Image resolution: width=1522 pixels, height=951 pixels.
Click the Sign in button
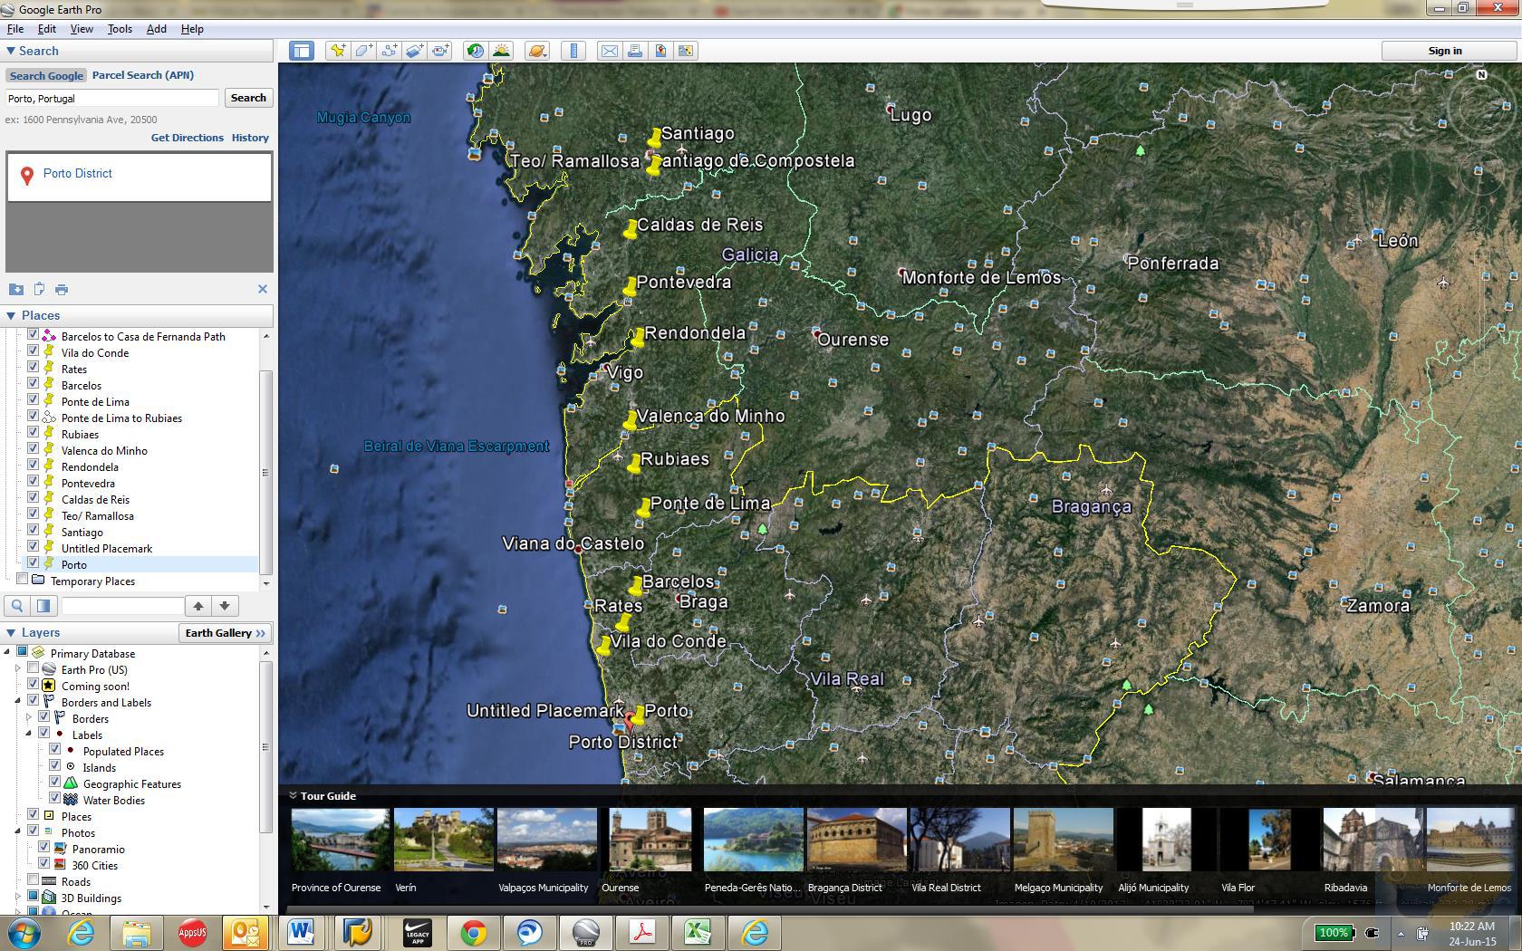(x=1445, y=51)
